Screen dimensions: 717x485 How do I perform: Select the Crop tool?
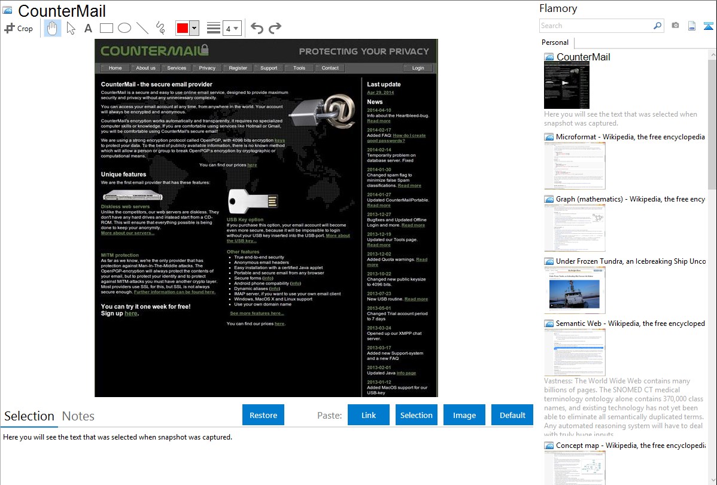[x=19, y=28]
